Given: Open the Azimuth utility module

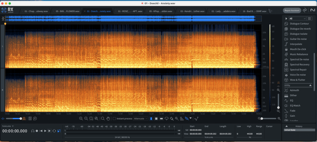Looking at the screenshot, I should click(294, 90).
